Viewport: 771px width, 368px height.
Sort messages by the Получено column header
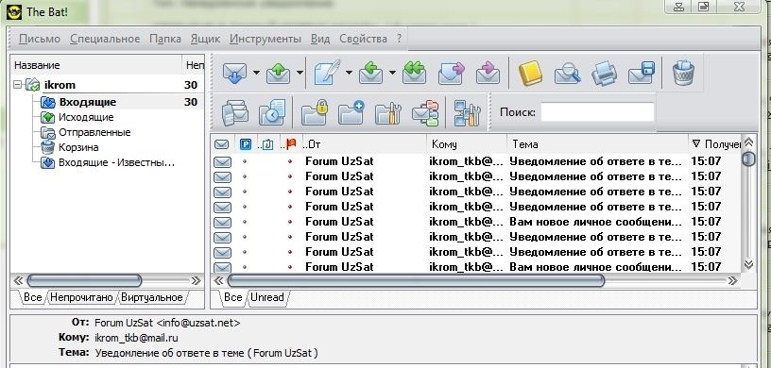pos(716,144)
